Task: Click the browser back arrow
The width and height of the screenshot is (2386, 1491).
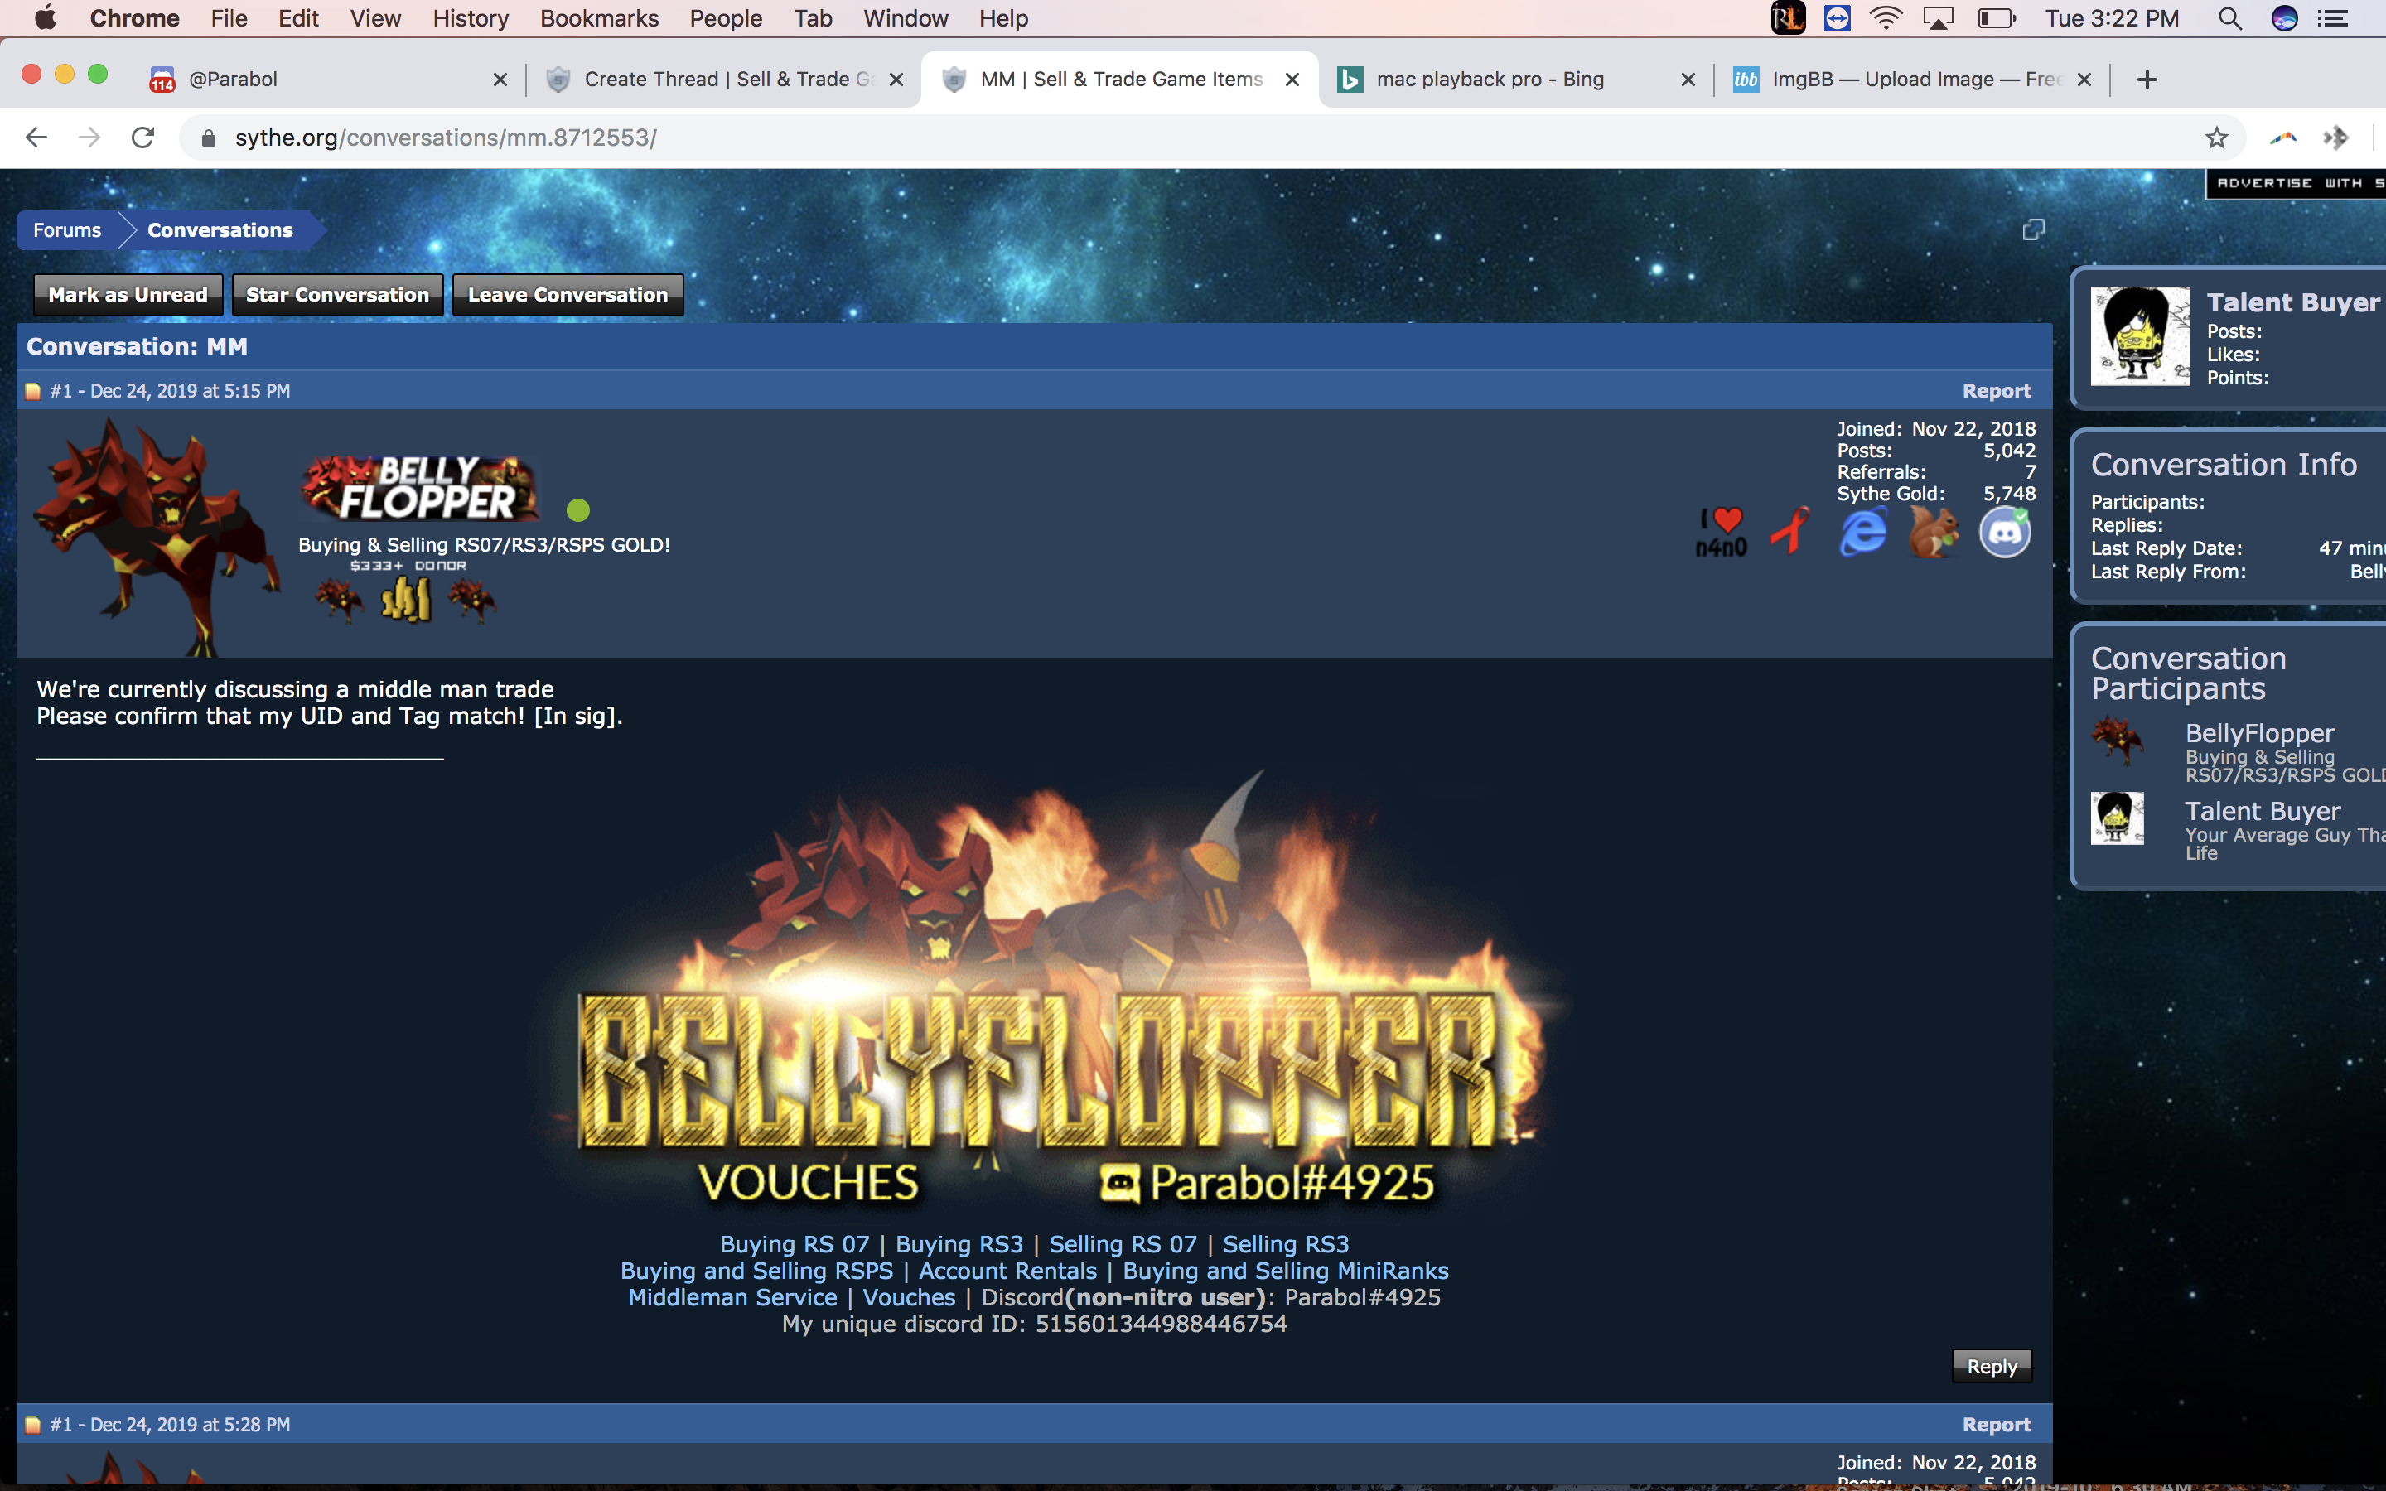Action: 36,137
